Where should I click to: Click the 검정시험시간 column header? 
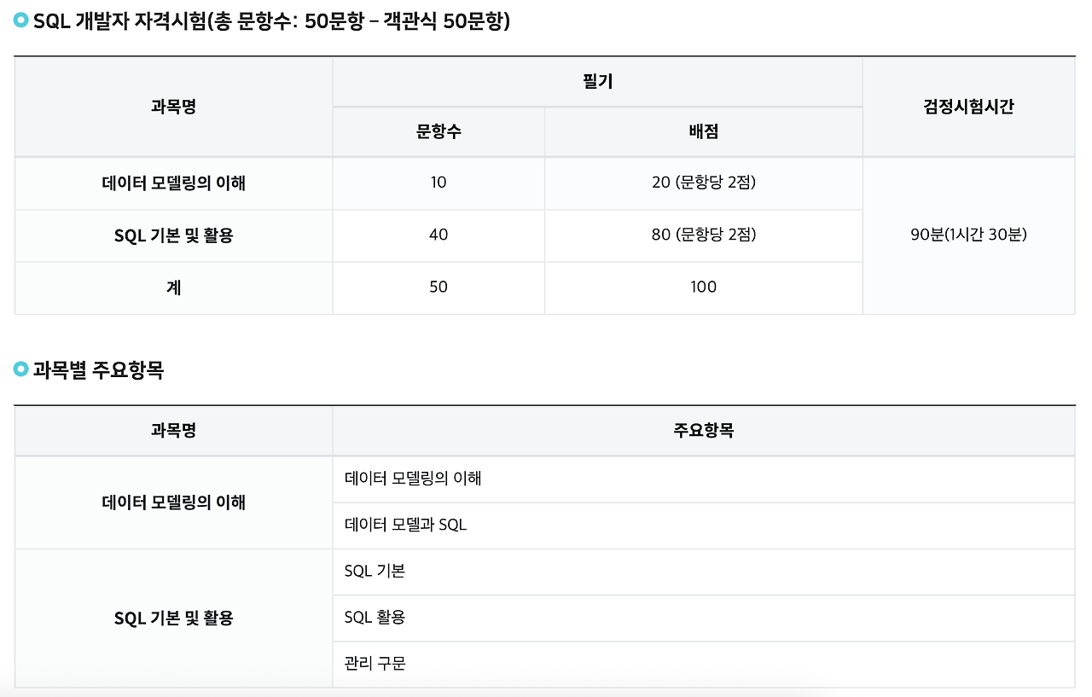click(x=968, y=107)
